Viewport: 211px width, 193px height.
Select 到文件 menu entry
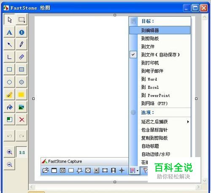160,46
